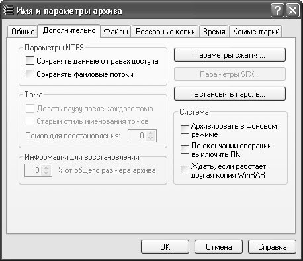The width and height of the screenshot is (303, 261).
Task: Enable Сохранять данные о правах доступа
Action: tap(30, 61)
